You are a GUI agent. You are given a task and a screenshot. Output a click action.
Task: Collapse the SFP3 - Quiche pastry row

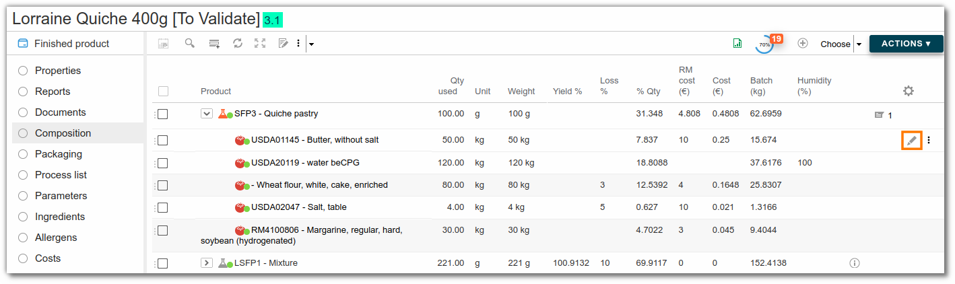click(207, 114)
